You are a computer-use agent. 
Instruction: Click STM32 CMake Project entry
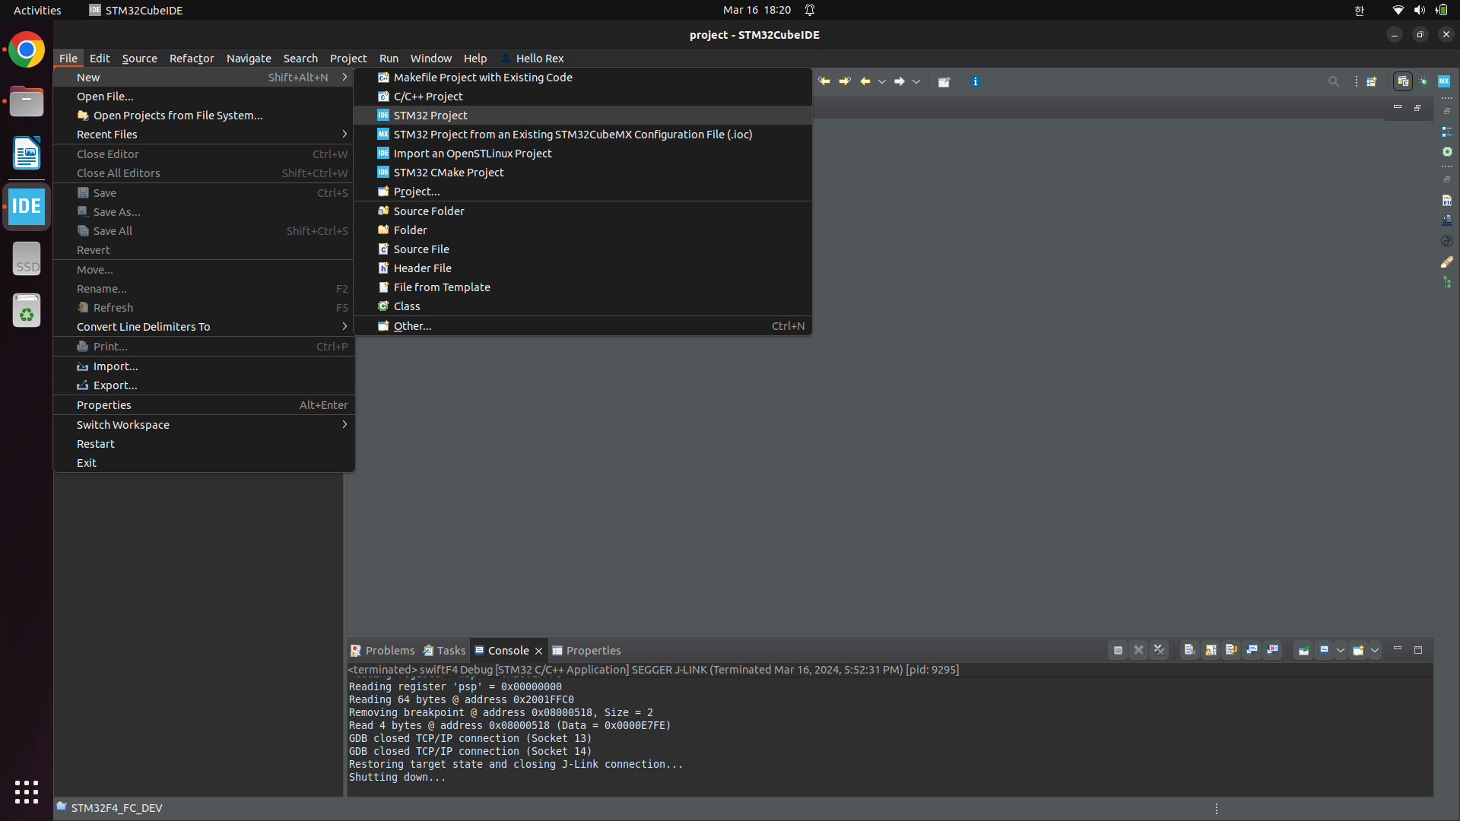(448, 173)
